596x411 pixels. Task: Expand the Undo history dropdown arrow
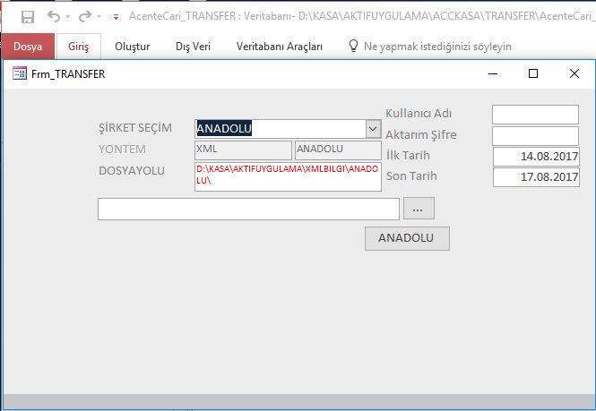67,17
